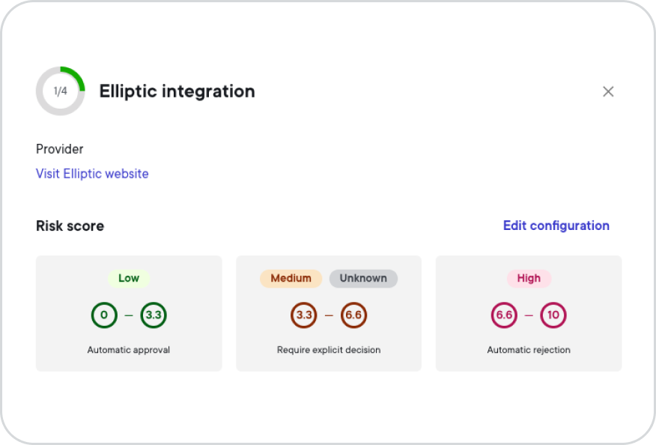Click the brown 6.6 score circle
This screenshot has width=656, height=445.
pos(353,315)
